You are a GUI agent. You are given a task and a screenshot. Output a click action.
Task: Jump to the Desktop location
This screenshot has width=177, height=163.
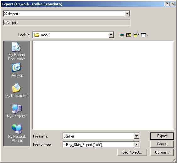pos(17,70)
